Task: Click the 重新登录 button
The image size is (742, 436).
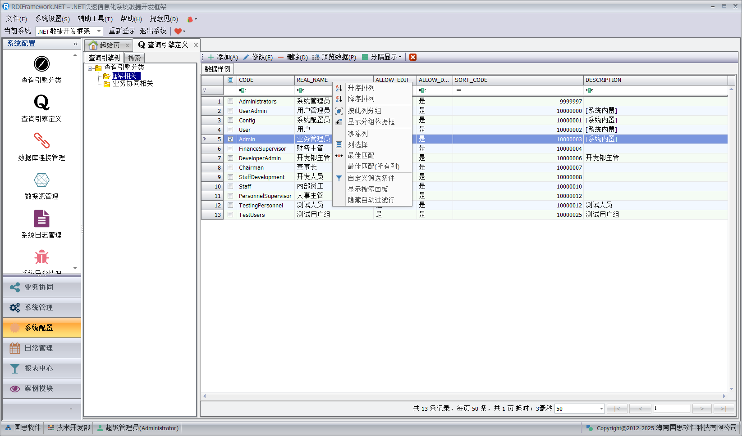Action: point(122,31)
